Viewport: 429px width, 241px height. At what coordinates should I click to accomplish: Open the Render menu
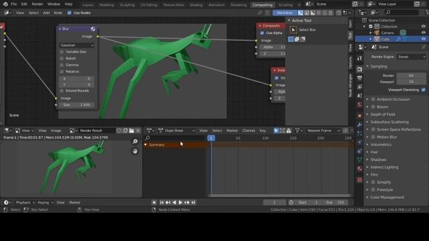(38, 4)
